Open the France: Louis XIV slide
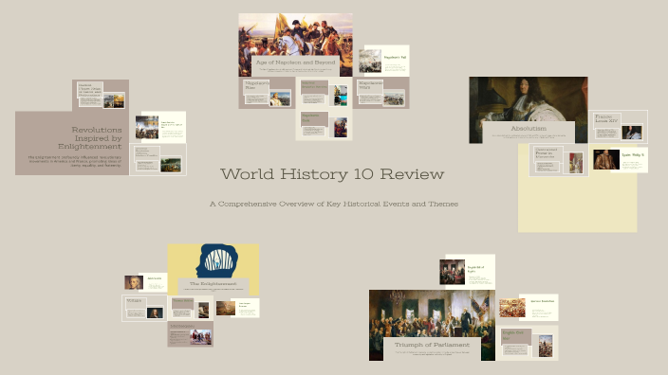668x375 pixels. 618,127
